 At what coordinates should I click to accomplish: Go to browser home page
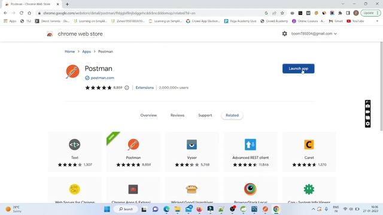point(29,13)
